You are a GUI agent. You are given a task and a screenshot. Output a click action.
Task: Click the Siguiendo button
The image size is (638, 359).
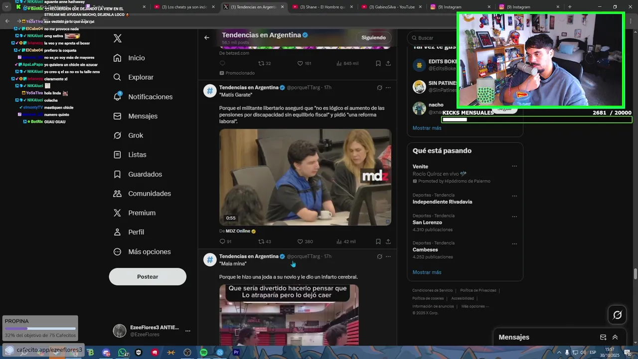[374, 38]
